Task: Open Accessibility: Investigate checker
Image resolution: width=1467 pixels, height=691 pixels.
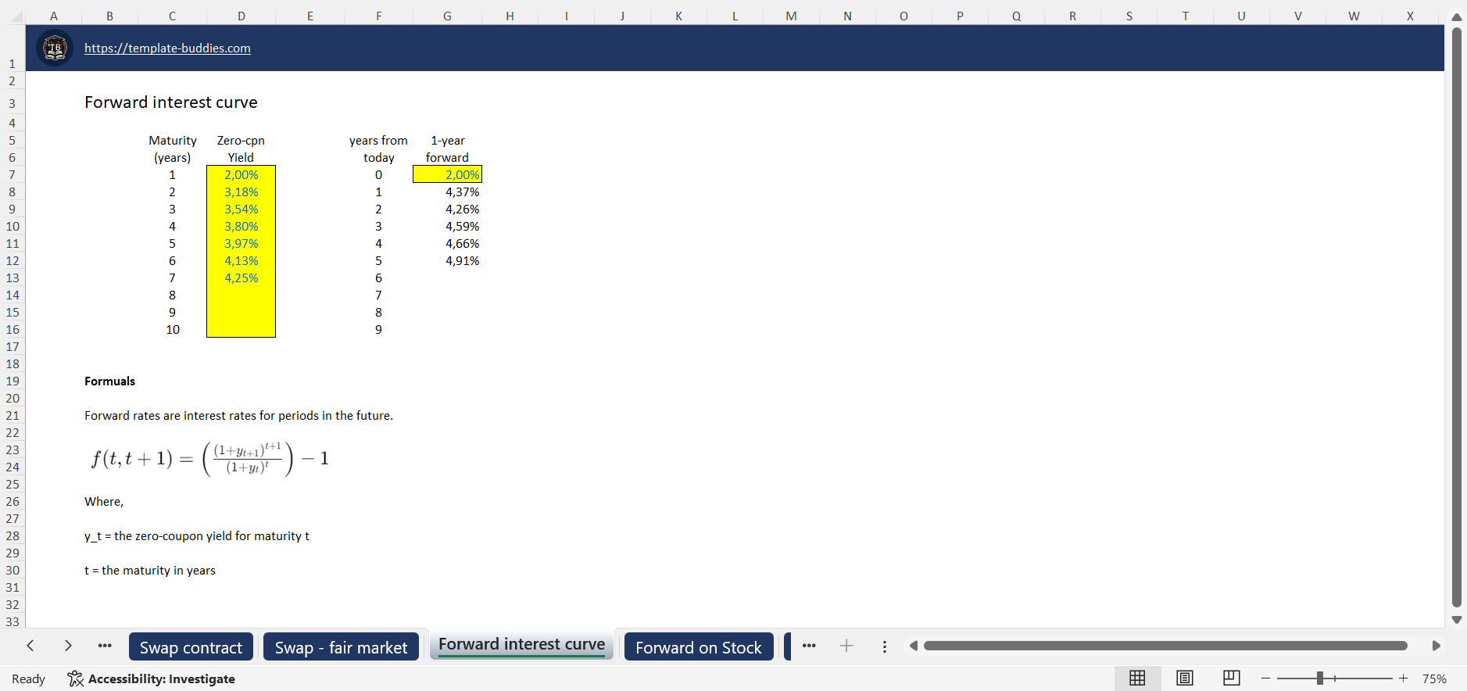Action: click(x=152, y=678)
